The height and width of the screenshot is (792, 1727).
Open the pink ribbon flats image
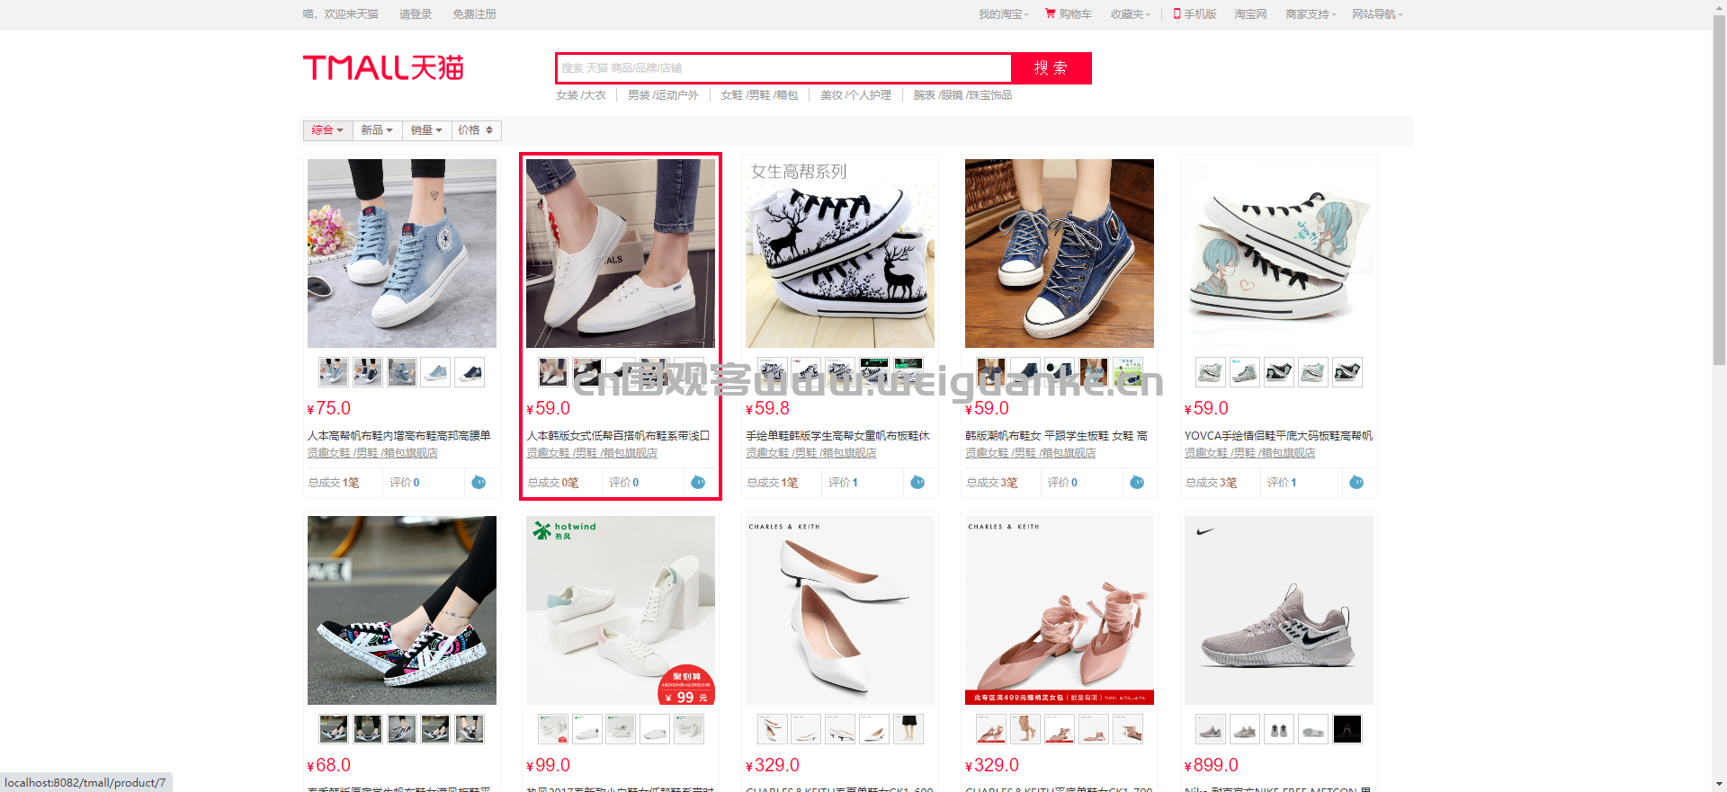click(x=1060, y=610)
